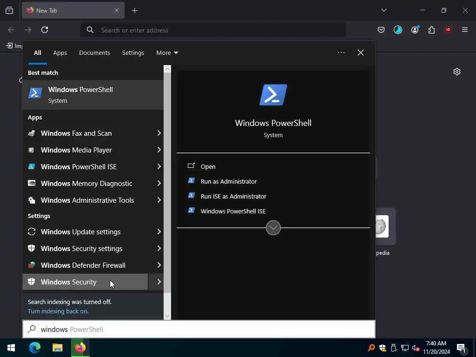Switch to the Settings search tab
476x357 pixels.
(133, 53)
